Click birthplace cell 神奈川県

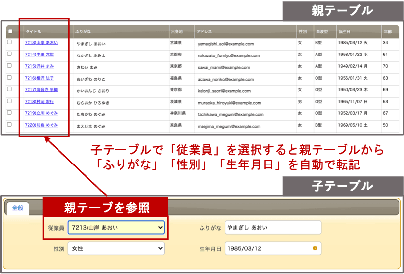(178, 113)
